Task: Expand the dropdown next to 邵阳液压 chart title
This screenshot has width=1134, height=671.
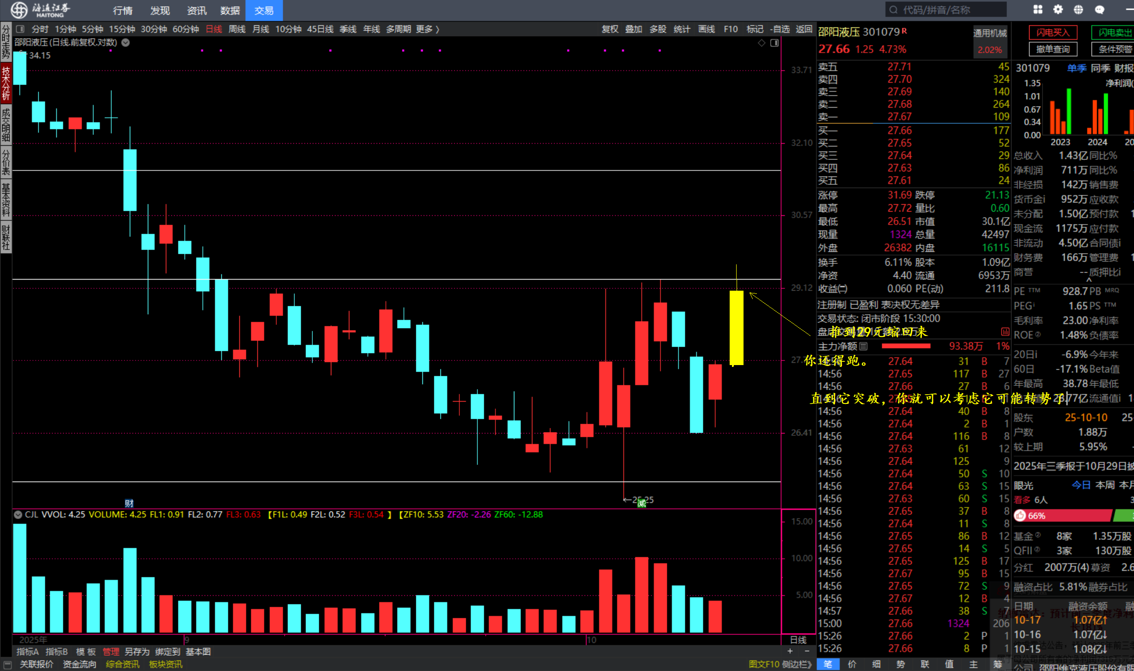Action: click(x=125, y=43)
